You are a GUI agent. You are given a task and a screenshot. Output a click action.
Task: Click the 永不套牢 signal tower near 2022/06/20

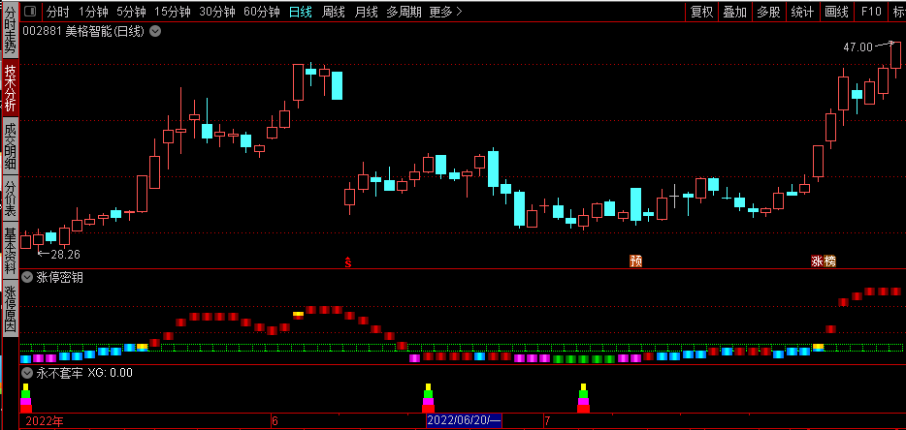click(428, 398)
